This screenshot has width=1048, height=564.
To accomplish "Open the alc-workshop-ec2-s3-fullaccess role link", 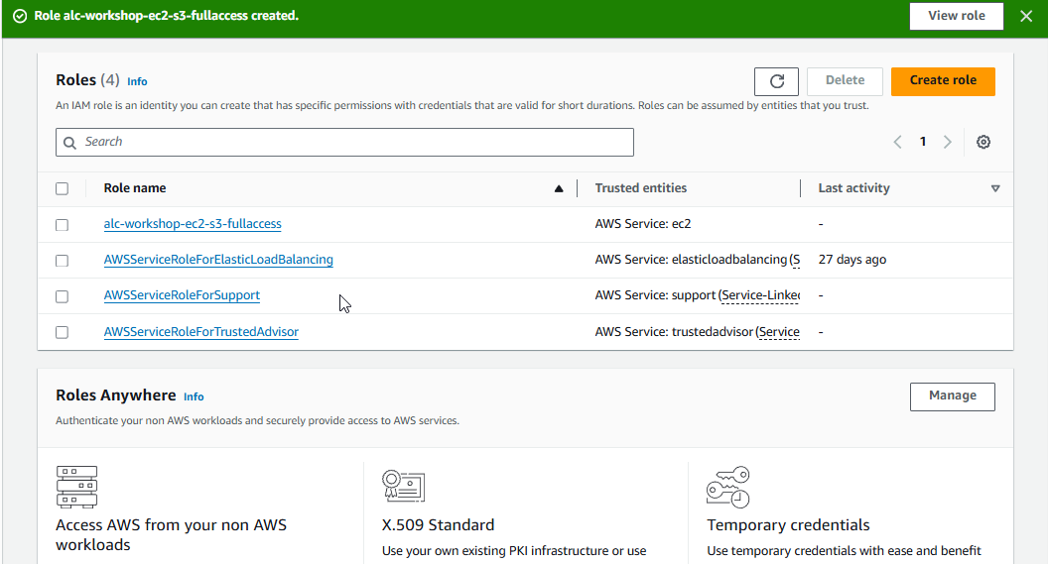I will (x=193, y=224).
